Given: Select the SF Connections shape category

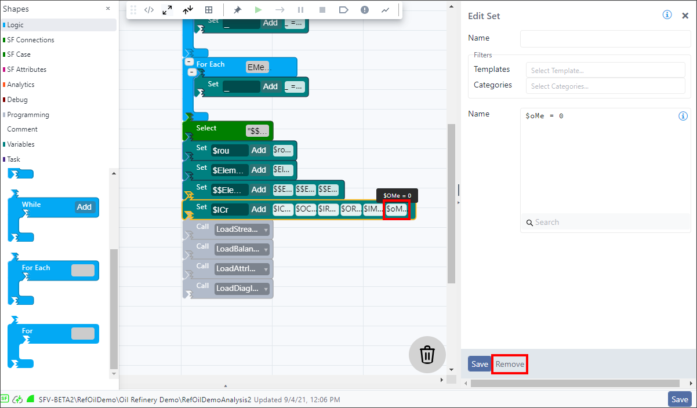Looking at the screenshot, I should coord(30,40).
